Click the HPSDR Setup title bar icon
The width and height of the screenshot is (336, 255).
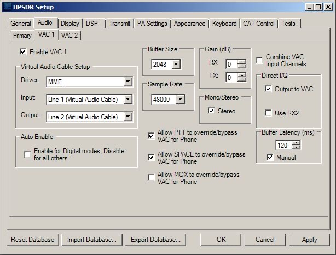[x=7, y=7]
